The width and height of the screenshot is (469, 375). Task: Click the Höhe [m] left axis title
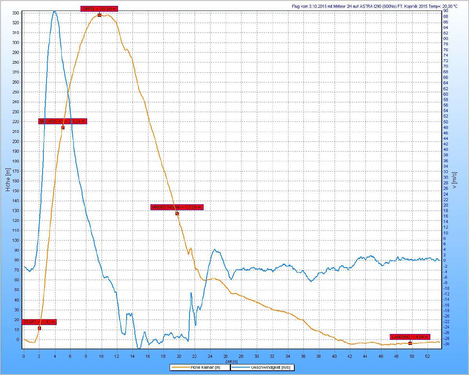click(x=8, y=180)
